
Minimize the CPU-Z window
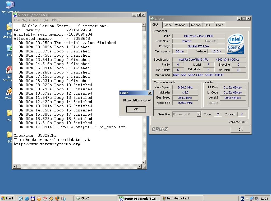[x=239, y=19]
